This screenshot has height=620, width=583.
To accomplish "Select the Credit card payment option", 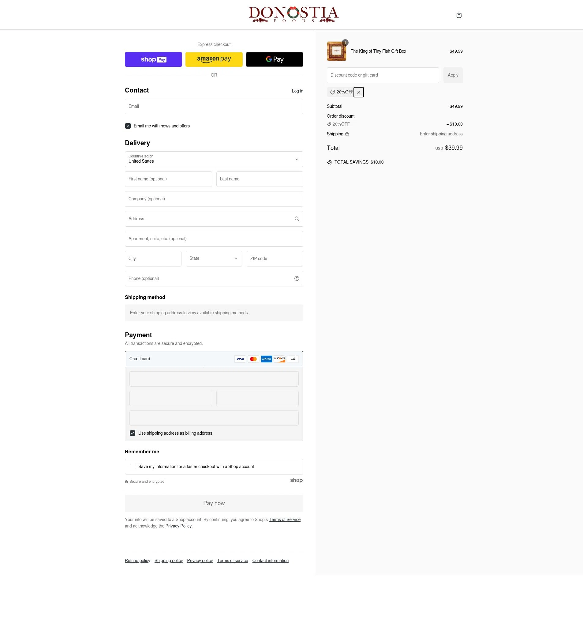I will (x=214, y=359).
